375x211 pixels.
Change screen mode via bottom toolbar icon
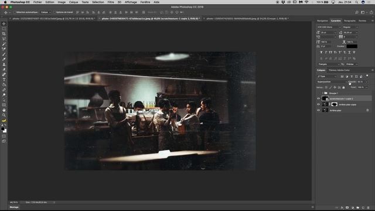point(4,141)
